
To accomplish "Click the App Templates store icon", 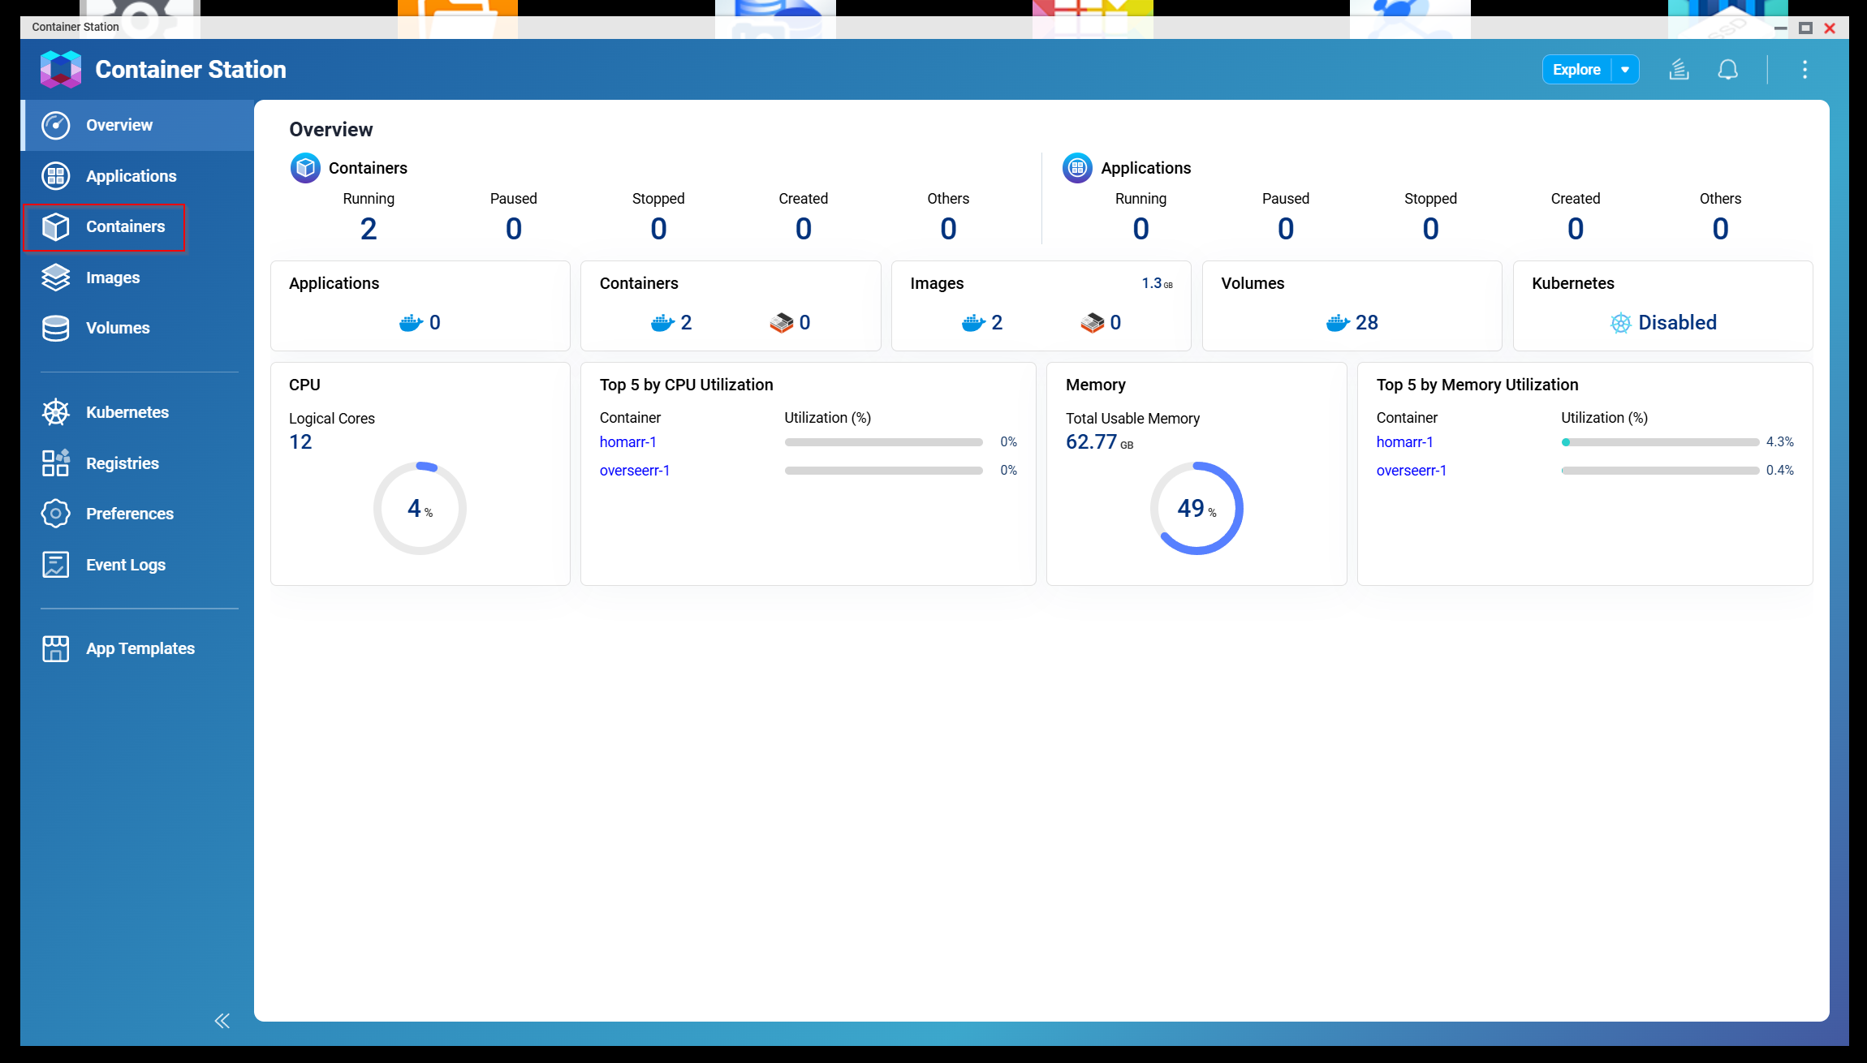I will [x=55, y=648].
